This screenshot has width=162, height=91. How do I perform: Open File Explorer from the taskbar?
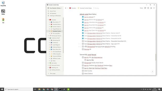point(39,89)
